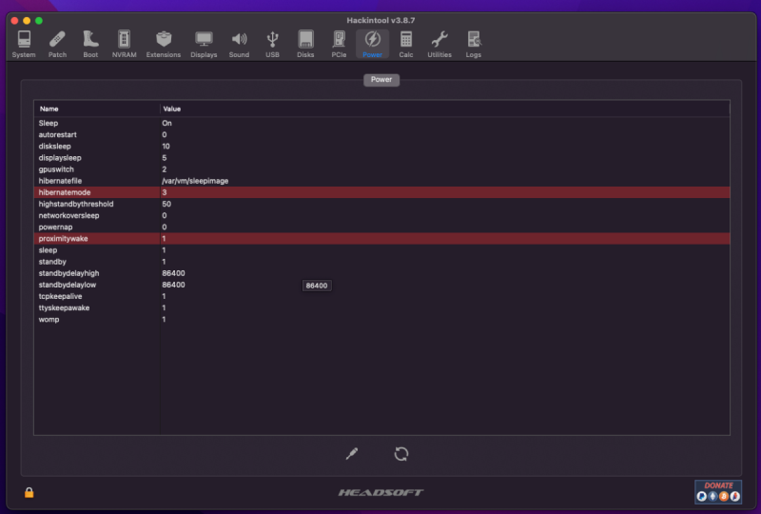This screenshot has height=514, width=761.
Task: Select the hibernatefile row
Action: tap(382, 181)
